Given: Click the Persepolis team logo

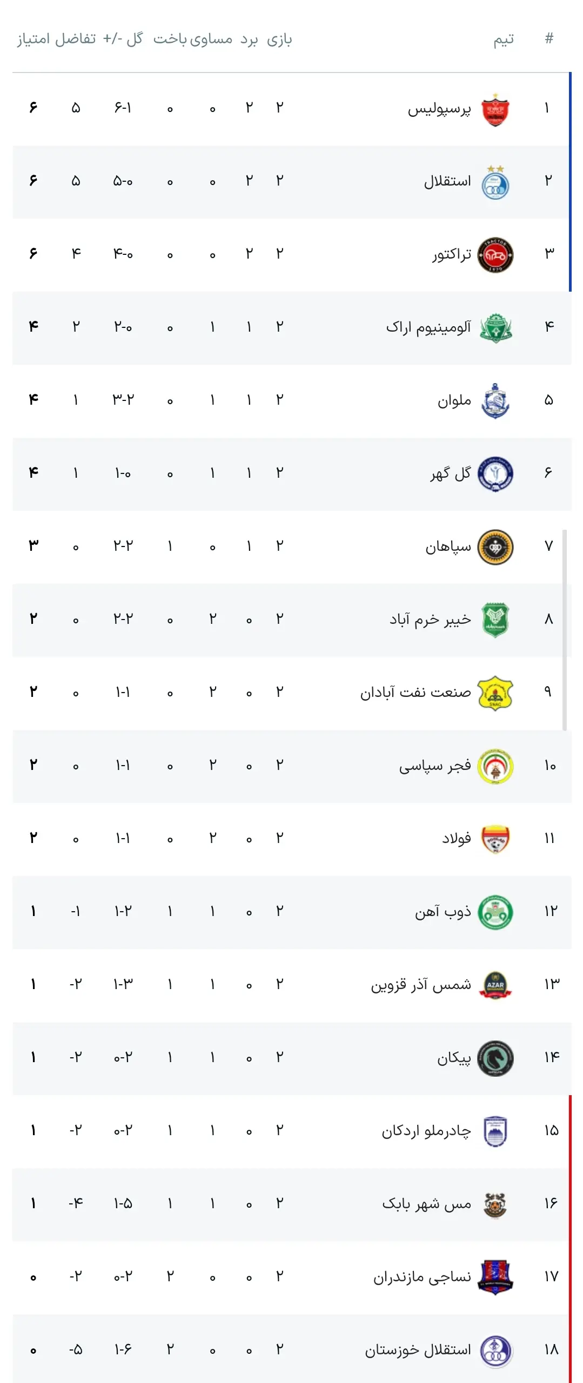Looking at the screenshot, I should (495, 110).
